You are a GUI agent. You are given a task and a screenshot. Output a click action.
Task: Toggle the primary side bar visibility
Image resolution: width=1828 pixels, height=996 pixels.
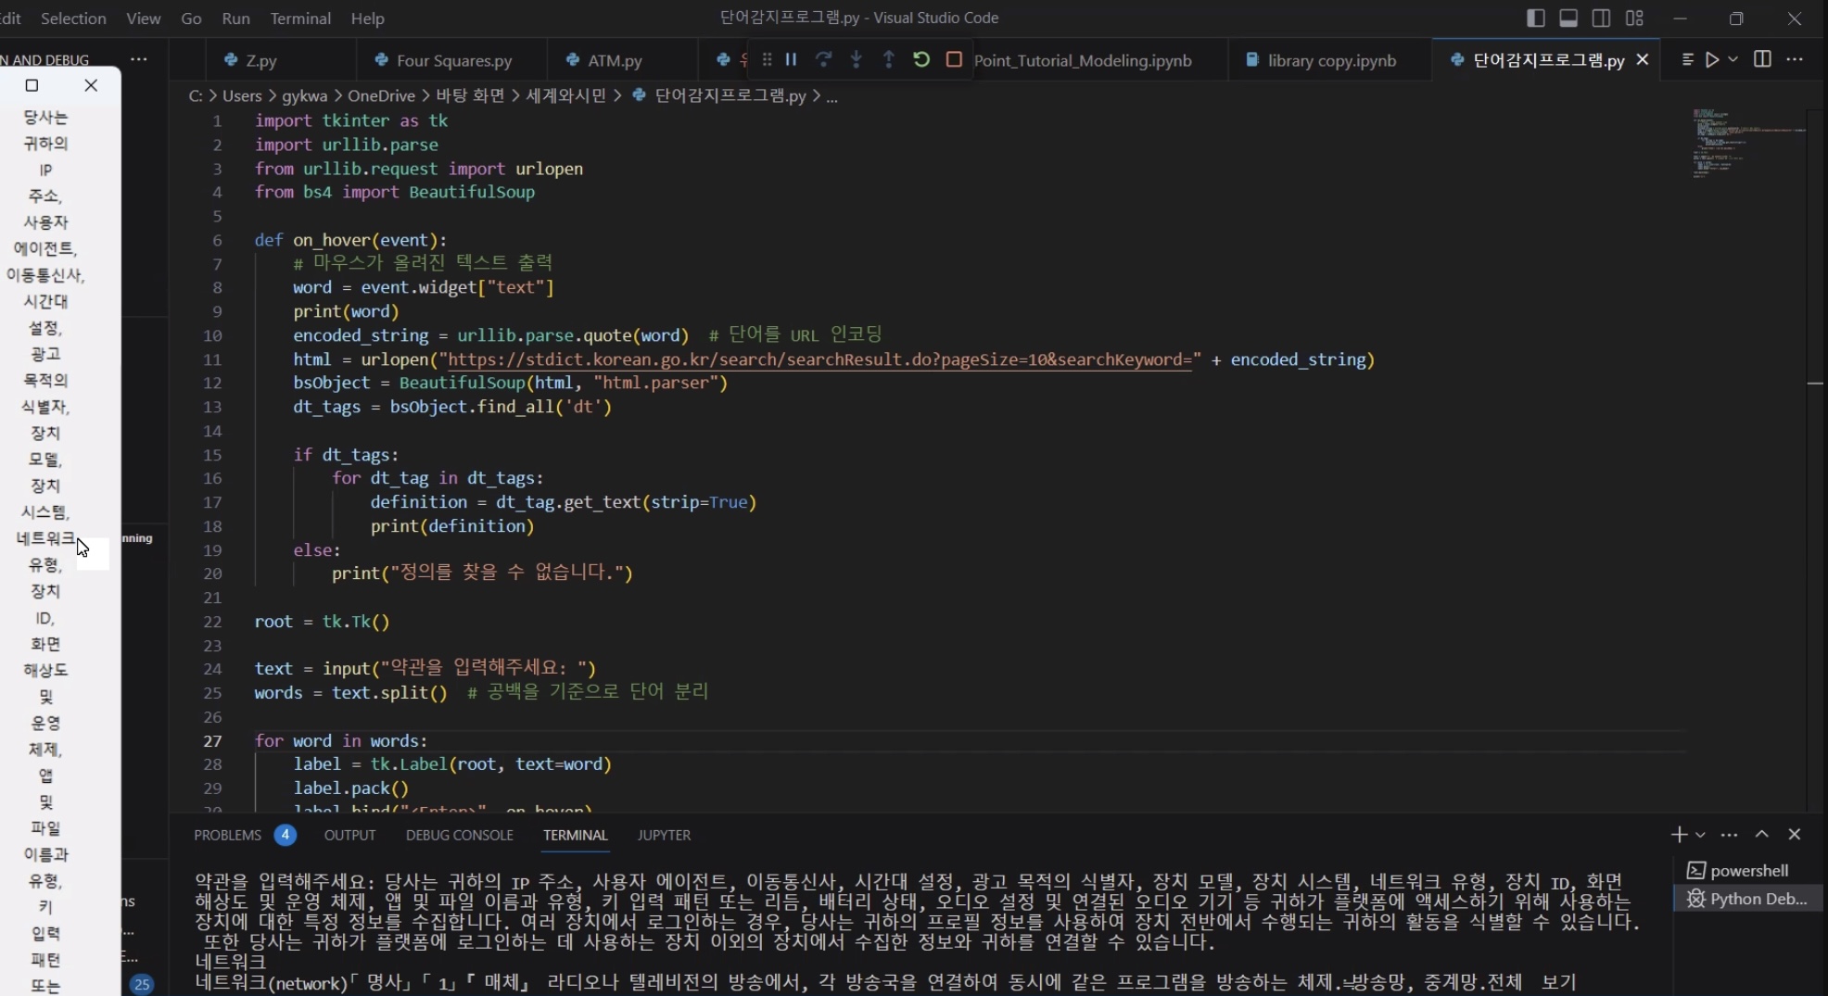click(x=1535, y=18)
